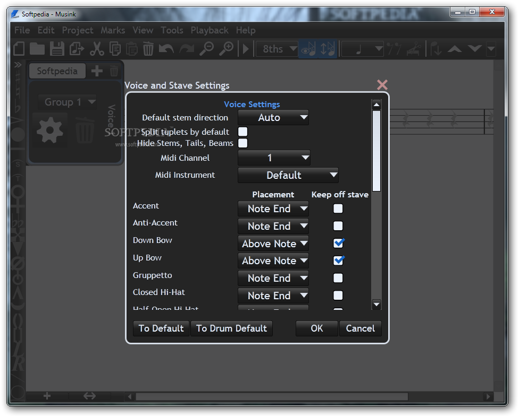Enable Keep off stave for Accent
This screenshot has height=417, width=519.
[x=338, y=209]
